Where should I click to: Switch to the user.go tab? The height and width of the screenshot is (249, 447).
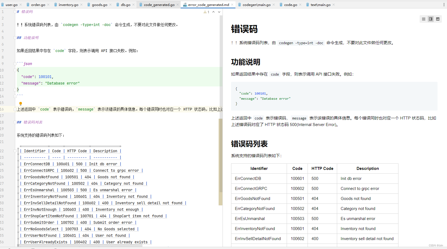pos(12,5)
